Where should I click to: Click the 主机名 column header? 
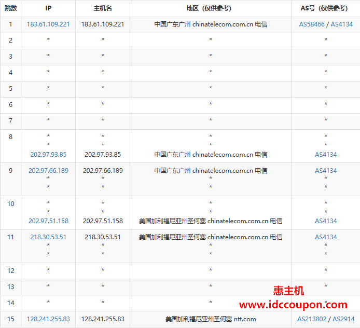(103, 8)
